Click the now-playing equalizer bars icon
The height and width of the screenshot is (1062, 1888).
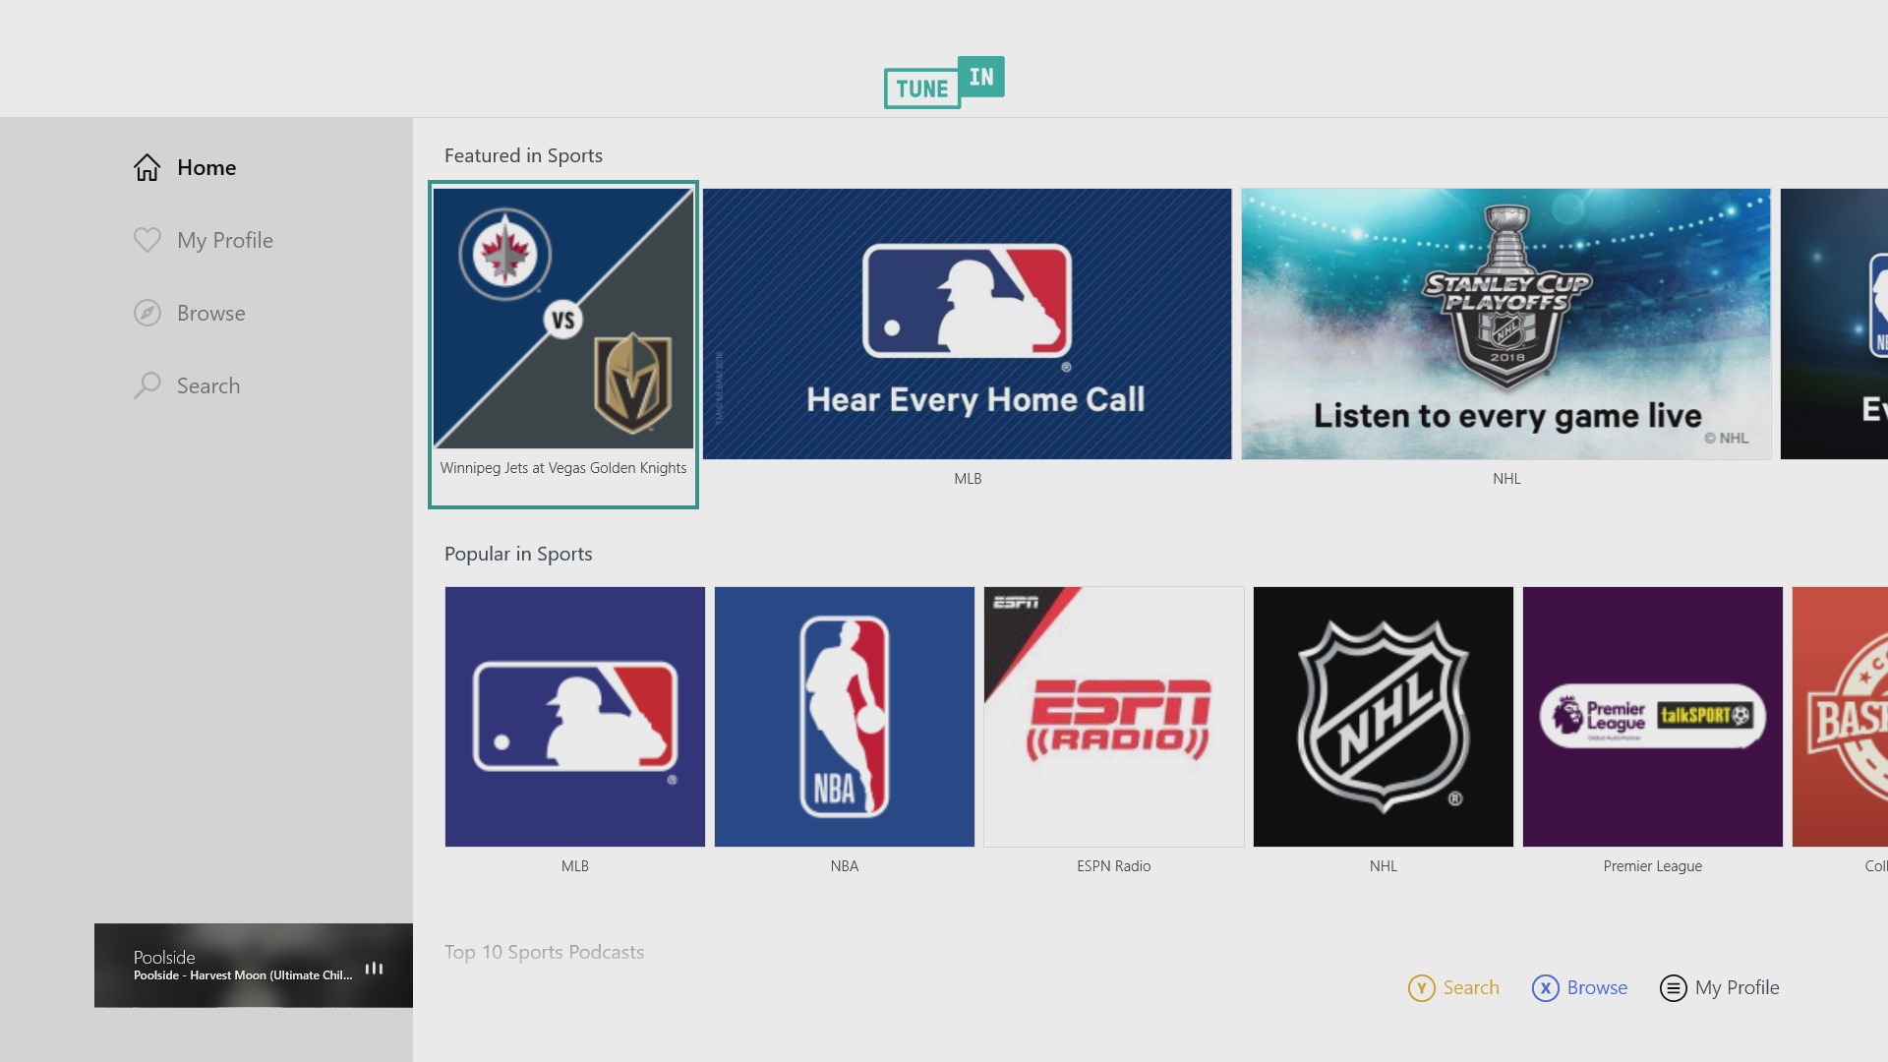374,969
